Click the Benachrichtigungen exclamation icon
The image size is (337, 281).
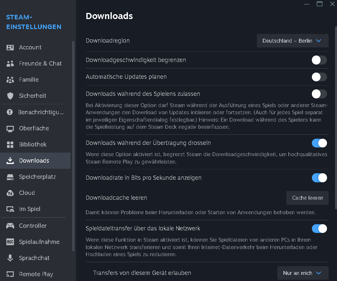click(10, 112)
